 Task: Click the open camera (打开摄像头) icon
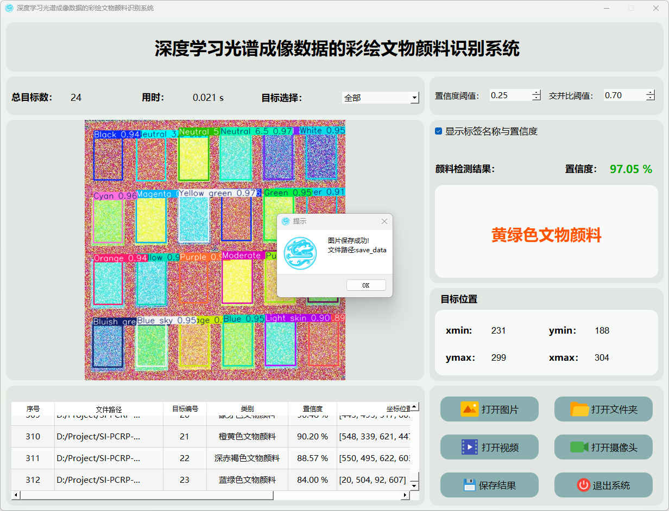click(579, 447)
